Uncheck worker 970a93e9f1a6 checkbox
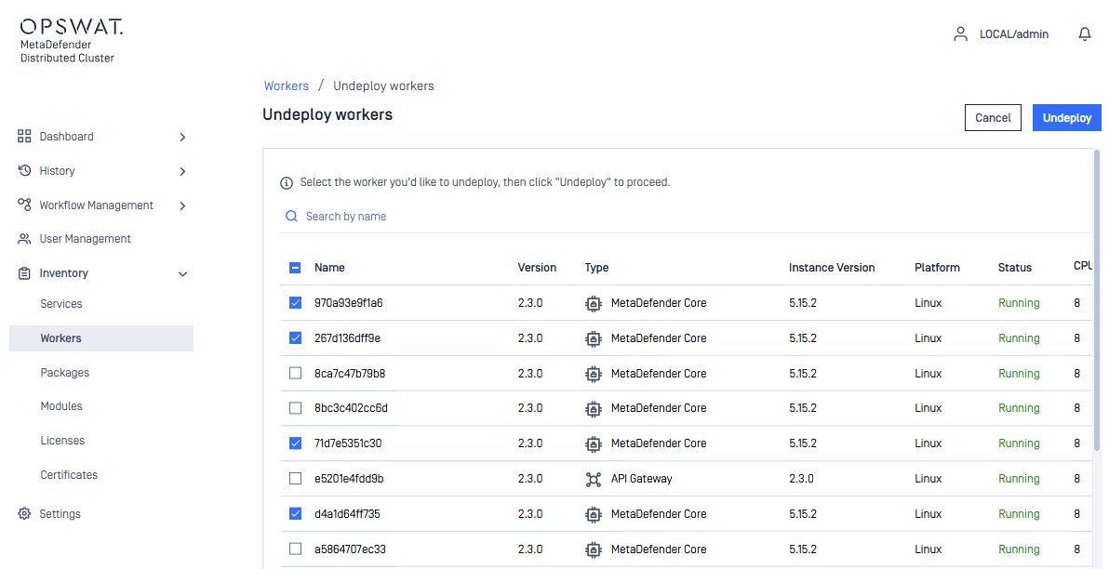Image resolution: width=1109 pixels, height=569 pixels. coord(296,303)
